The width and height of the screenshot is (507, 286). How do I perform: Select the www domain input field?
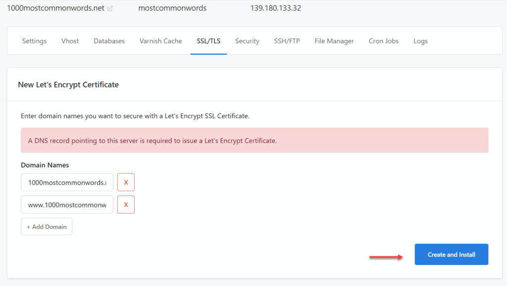67,204
